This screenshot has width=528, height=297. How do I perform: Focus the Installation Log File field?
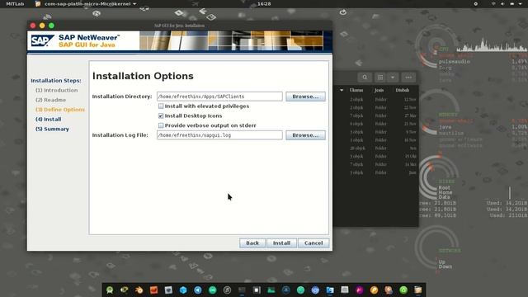click(219, 135)
